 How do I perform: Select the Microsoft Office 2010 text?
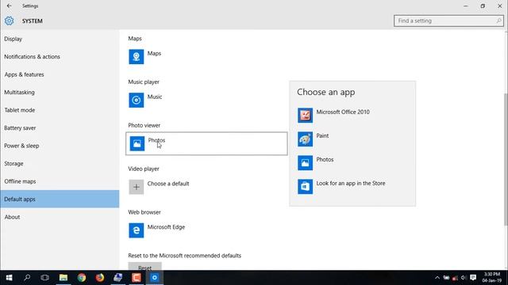[343, 112]
